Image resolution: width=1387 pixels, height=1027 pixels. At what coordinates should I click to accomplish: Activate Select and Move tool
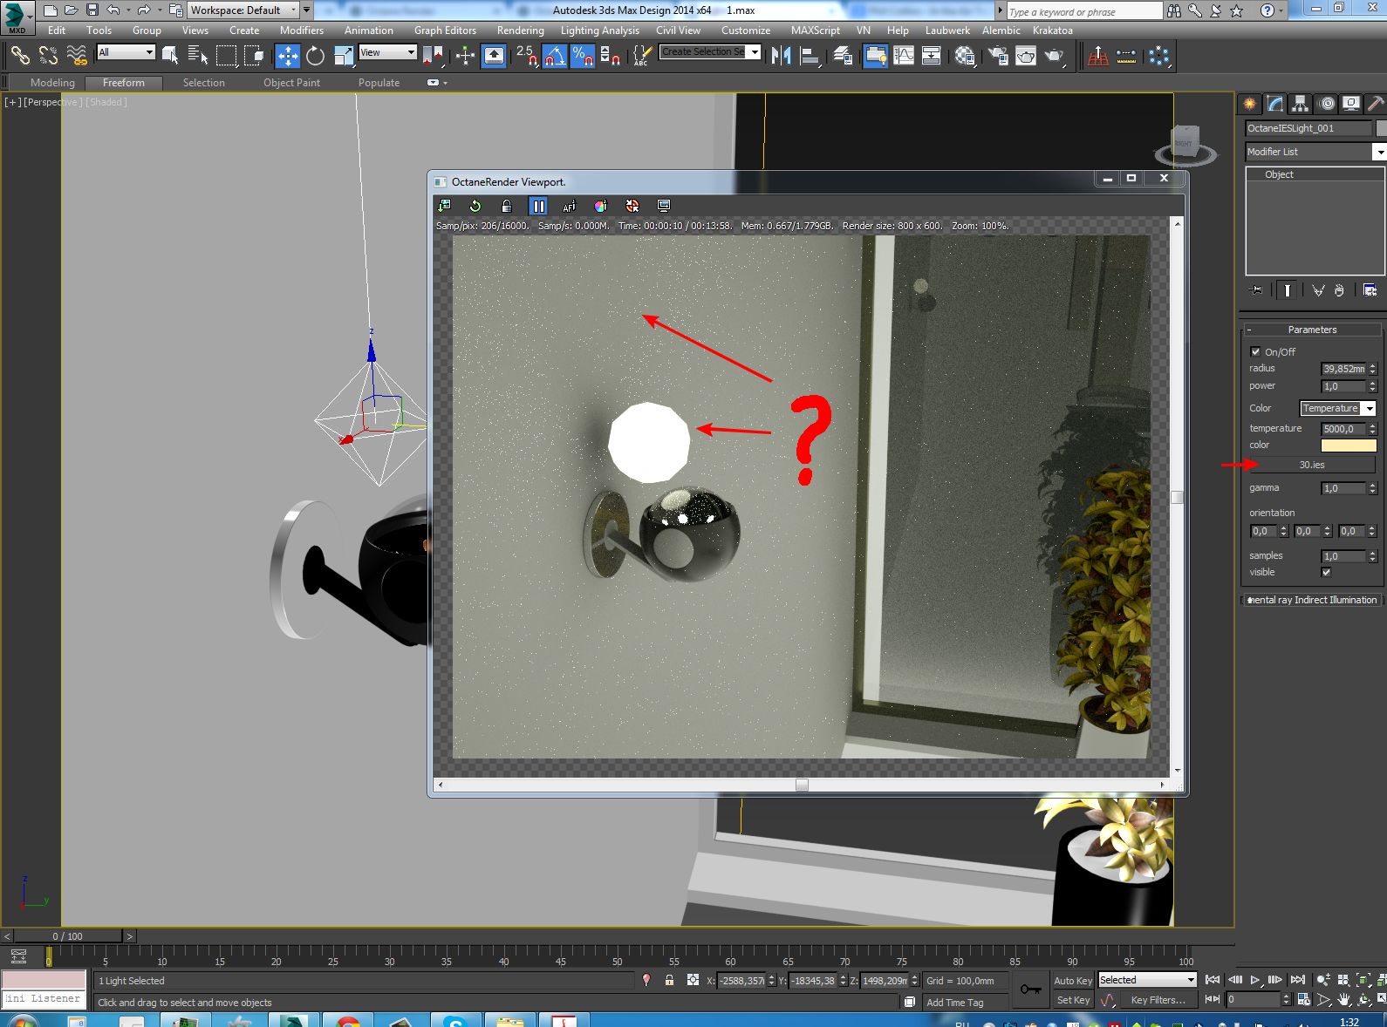pos(287,57)
